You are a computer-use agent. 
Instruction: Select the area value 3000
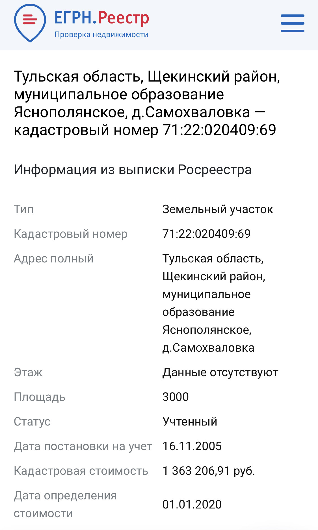pos(176,397)
